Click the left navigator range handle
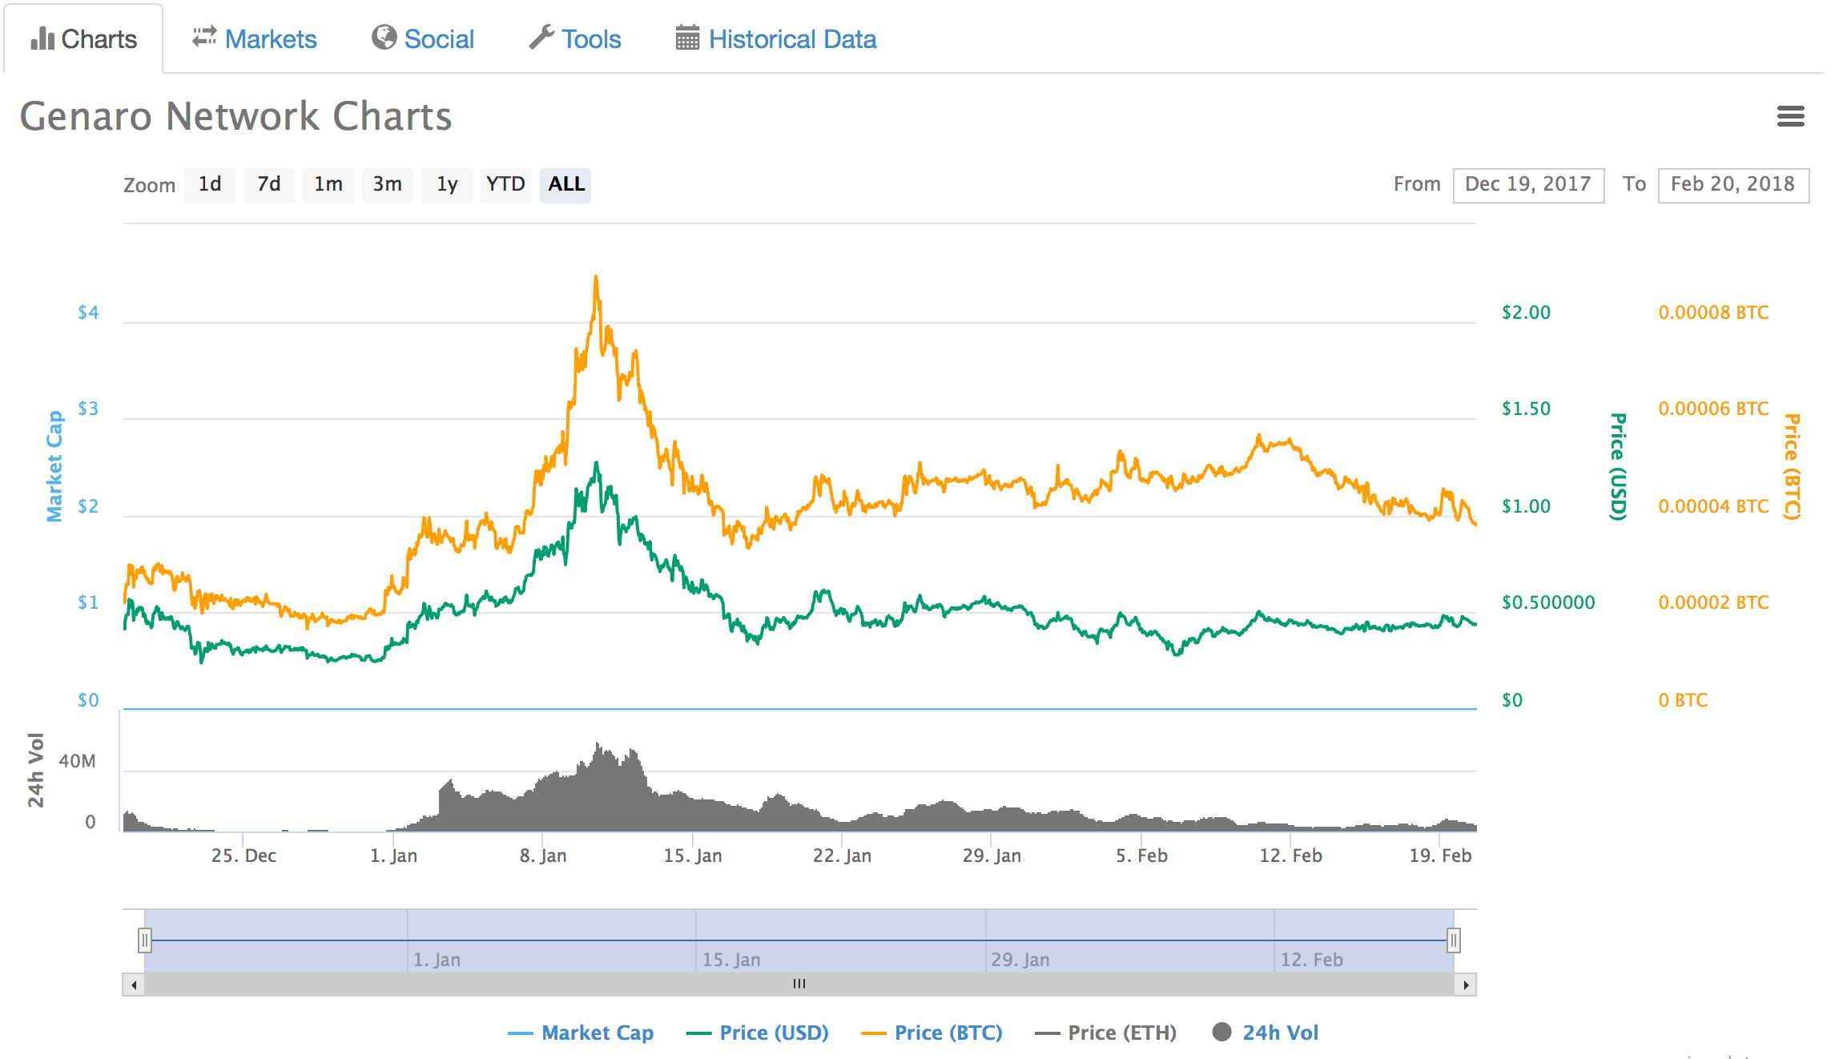This screenshot has height=1059, width=1831. pos(145,940)
